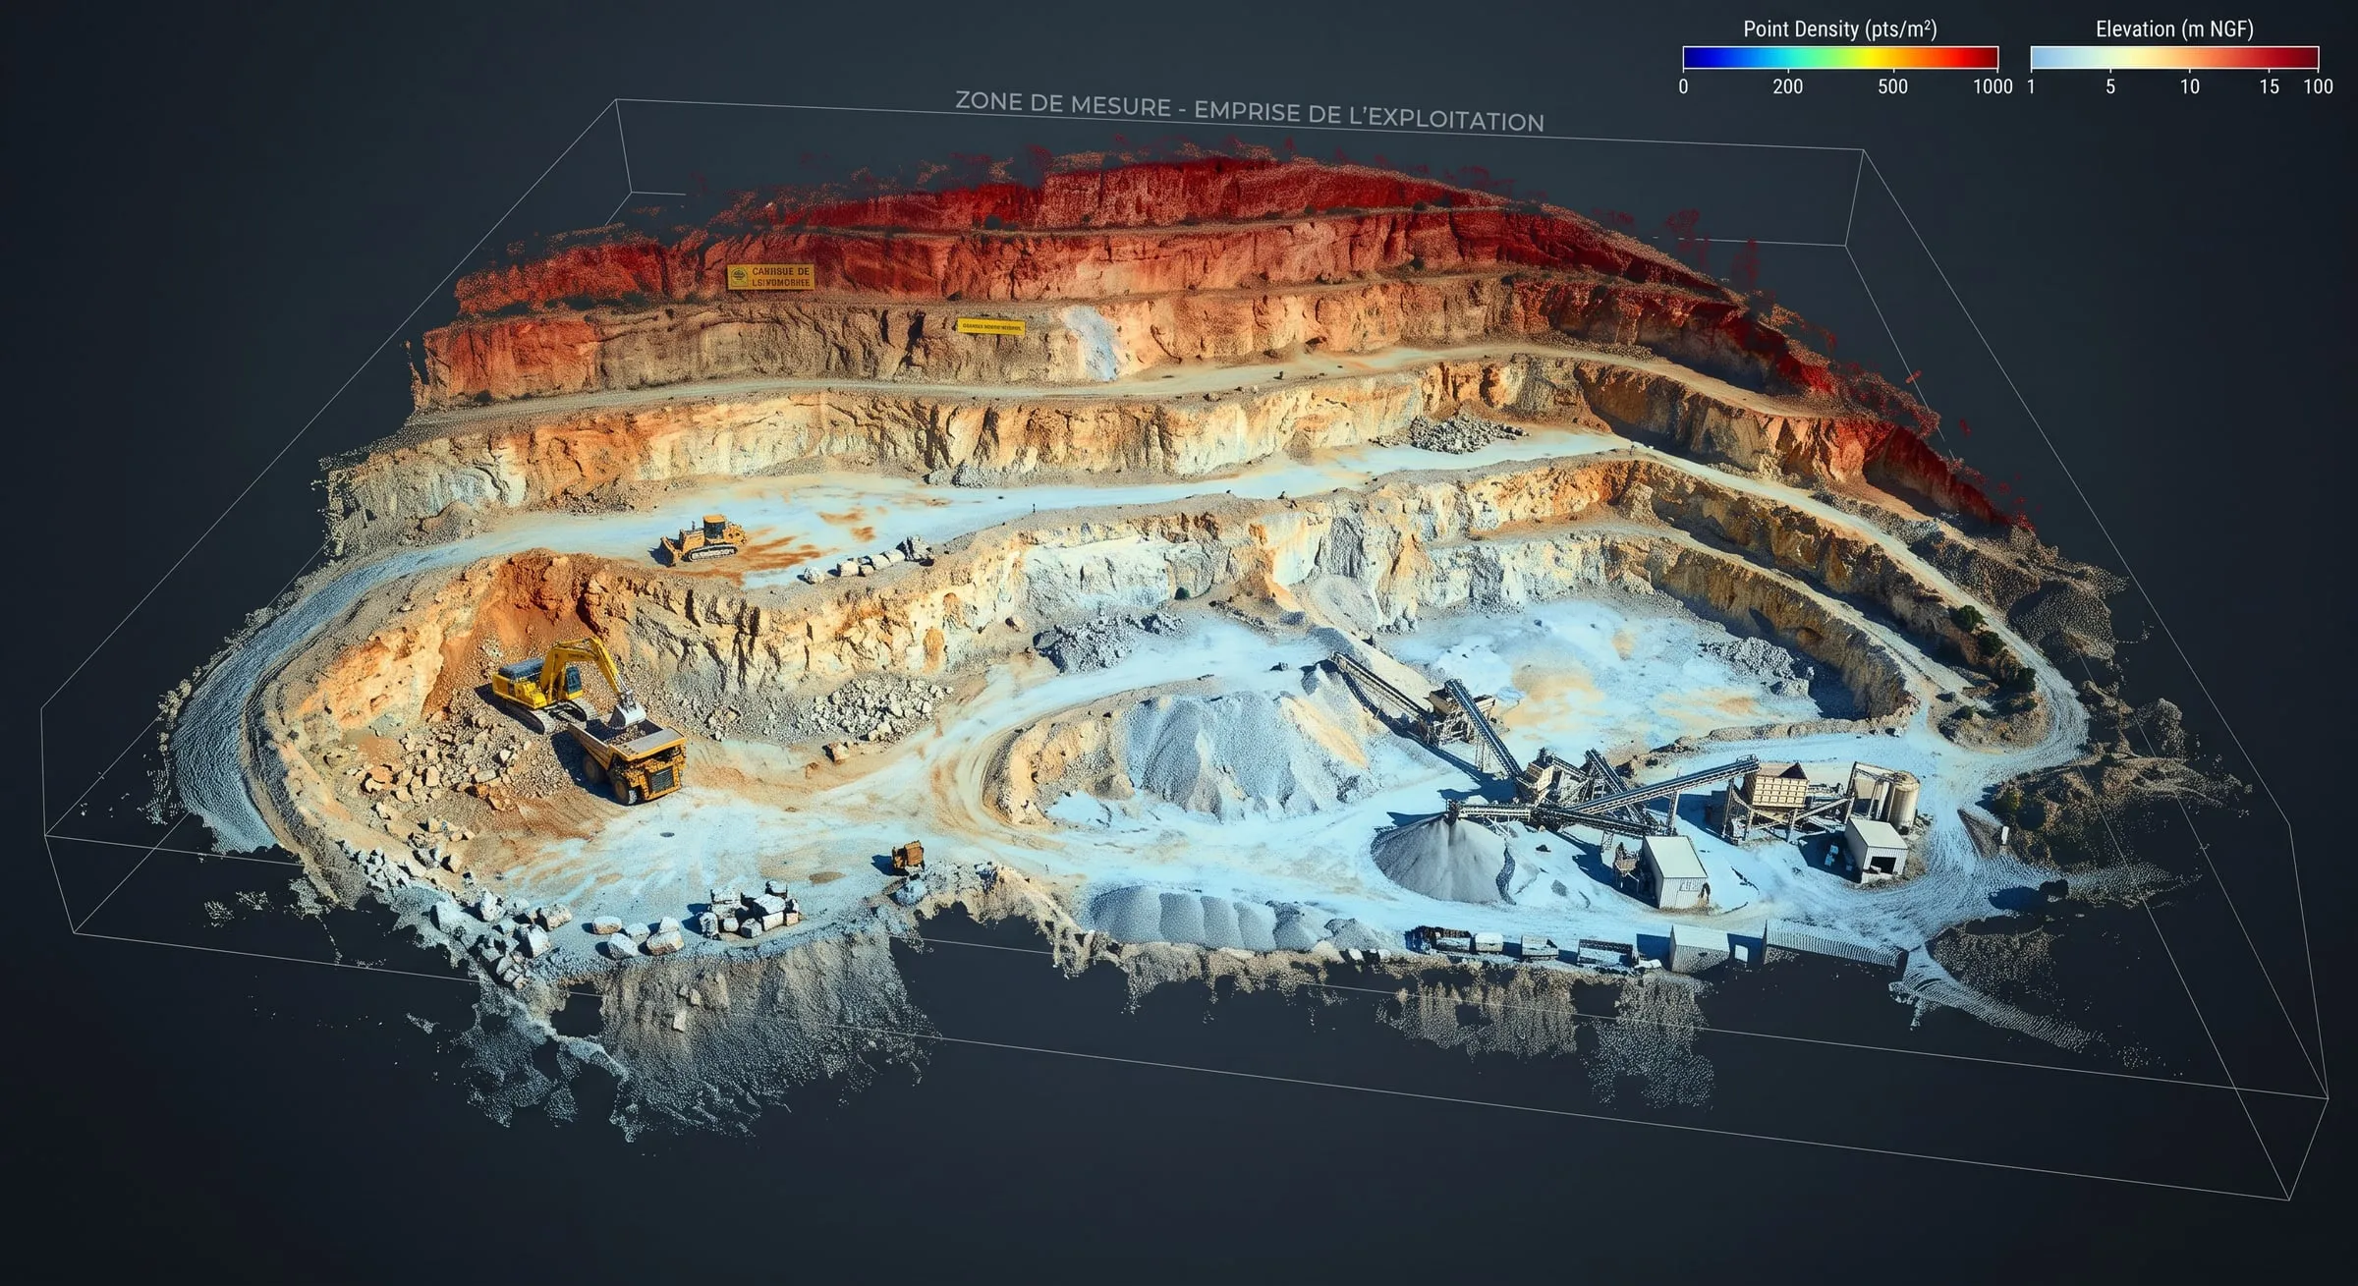Click the 500 tick on Point Density scale
Viewport: 2358px width, 1286px height.
click(x=1892, y=86)
